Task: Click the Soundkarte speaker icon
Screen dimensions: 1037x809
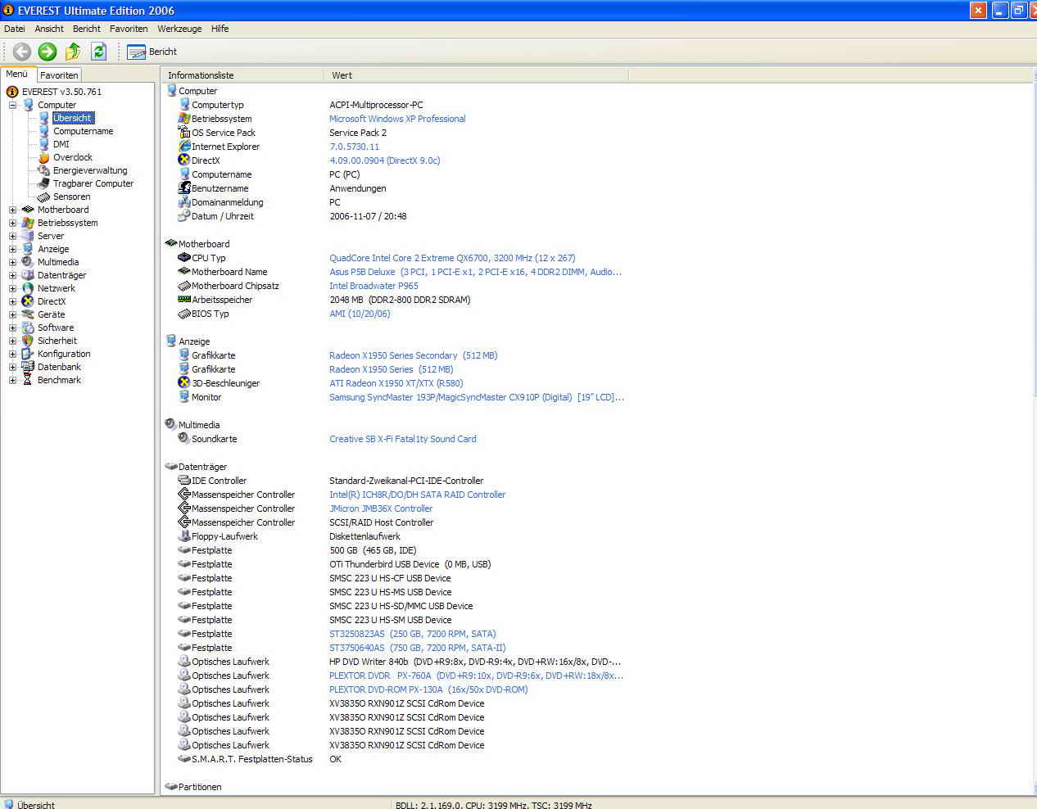Action: 184,439
